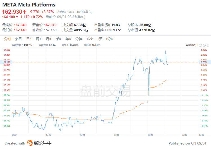Select the 年K chart tab
211x149 pixels.
click(68, 39)
